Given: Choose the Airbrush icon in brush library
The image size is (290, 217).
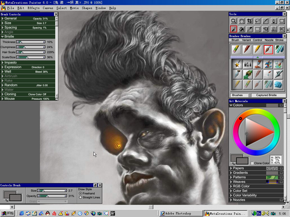Looking at the screenshot, I should coord(278,75).
